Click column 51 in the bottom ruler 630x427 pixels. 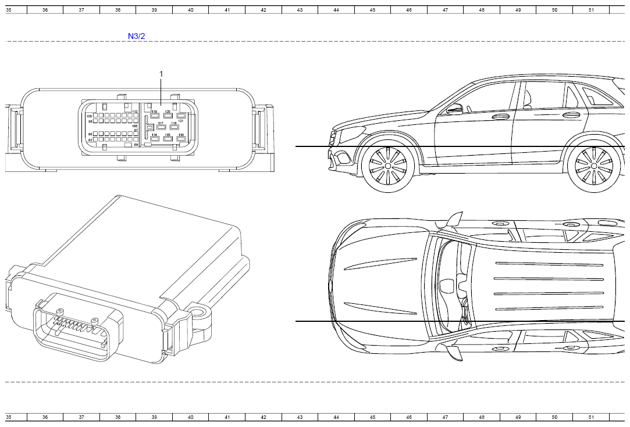tap(591, 417)
